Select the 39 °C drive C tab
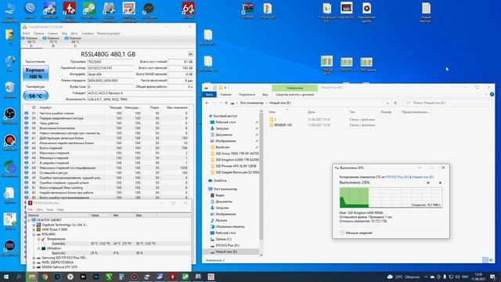The width and height of the screenshot is (501, 282). point(75,42)
